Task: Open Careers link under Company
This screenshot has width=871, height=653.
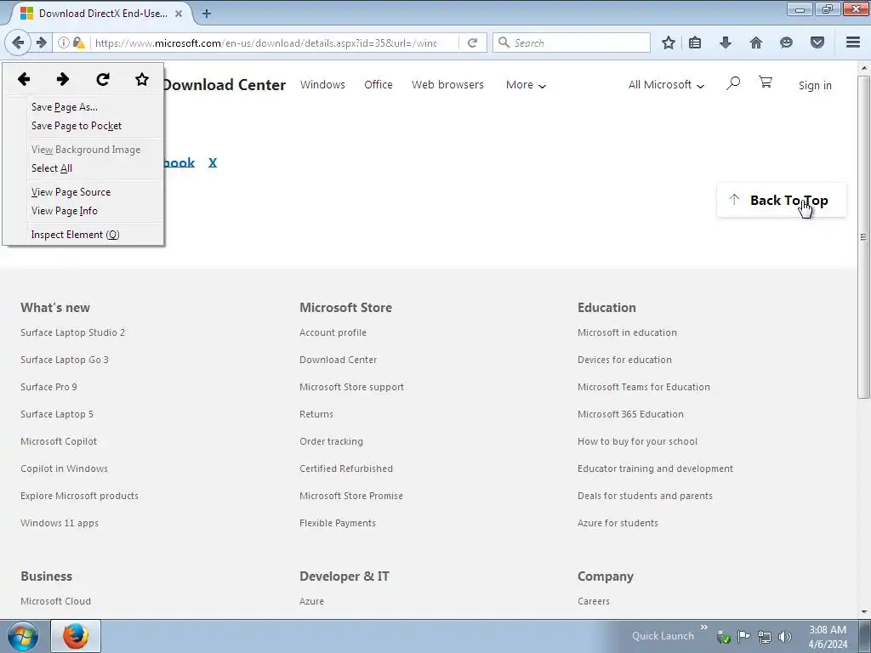Action: coord(594,601)
